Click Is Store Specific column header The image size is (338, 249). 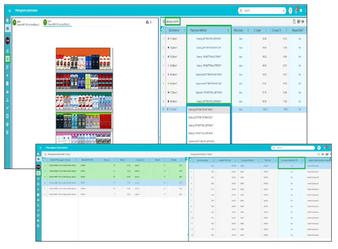289,160
